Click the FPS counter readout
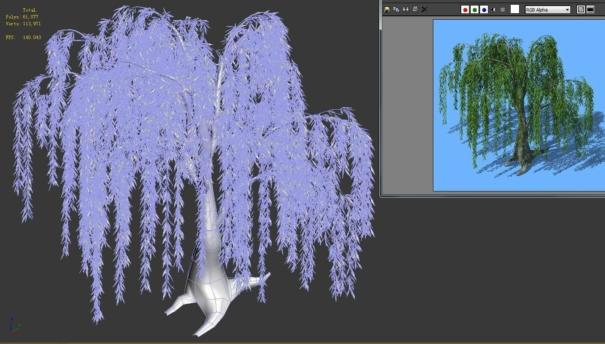 coord(23,38)
